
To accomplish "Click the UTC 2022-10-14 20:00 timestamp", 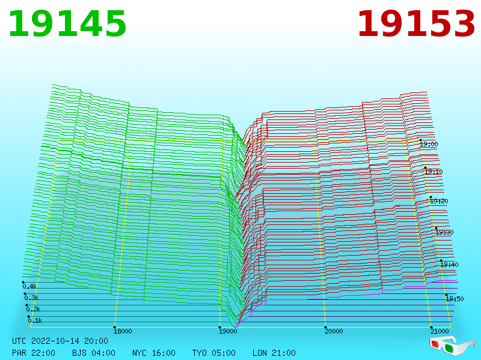I will (x=60, y=341).
